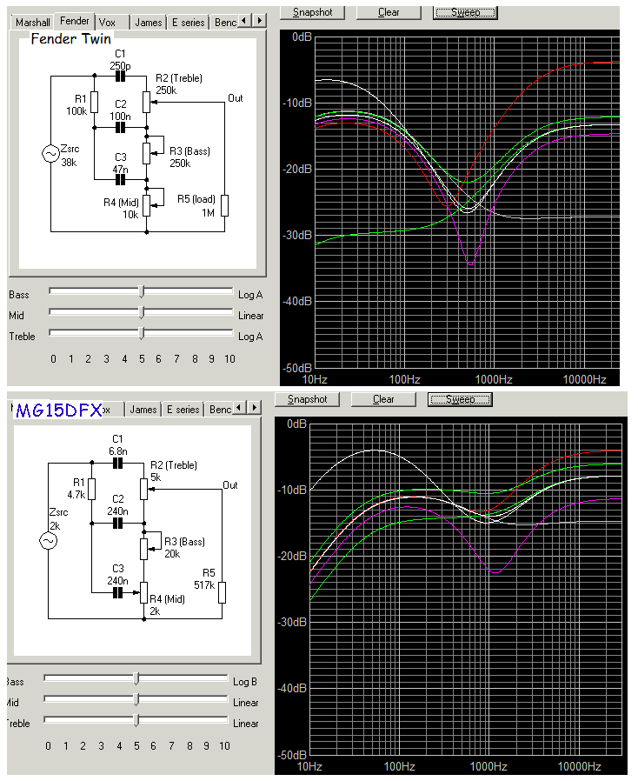Click the MG15DFX title label
Screen dimensions: 638x781
[x=59, y=410]
